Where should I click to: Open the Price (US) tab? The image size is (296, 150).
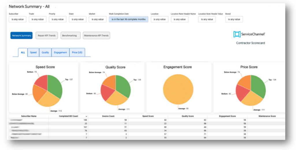click(x=77, y=52)
